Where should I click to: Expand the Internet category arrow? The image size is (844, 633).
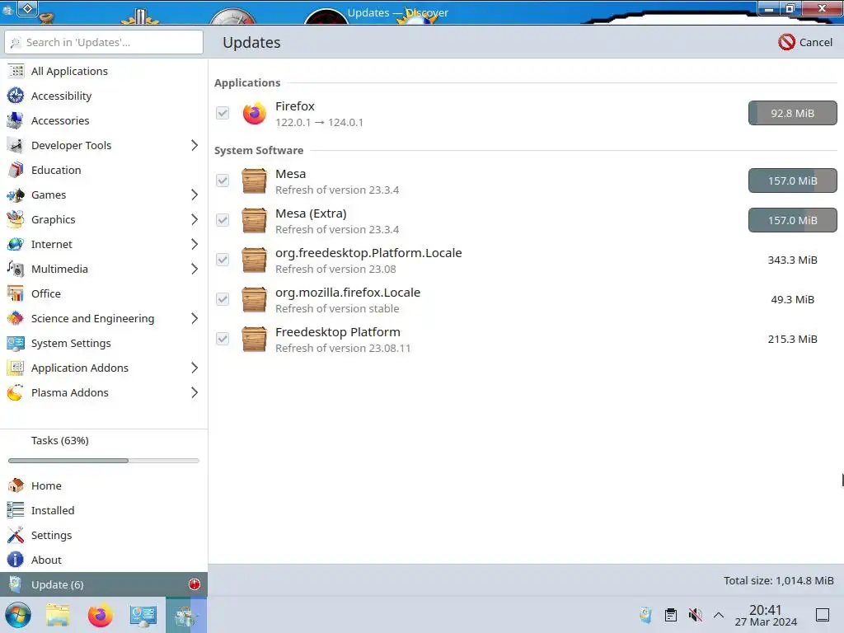click(x=195, y=244)
